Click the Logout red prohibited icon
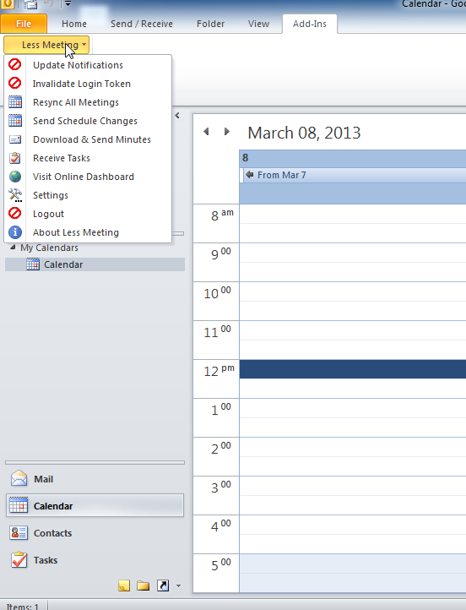The height and width of the screenshot is (610, 466). coord(14,214)
